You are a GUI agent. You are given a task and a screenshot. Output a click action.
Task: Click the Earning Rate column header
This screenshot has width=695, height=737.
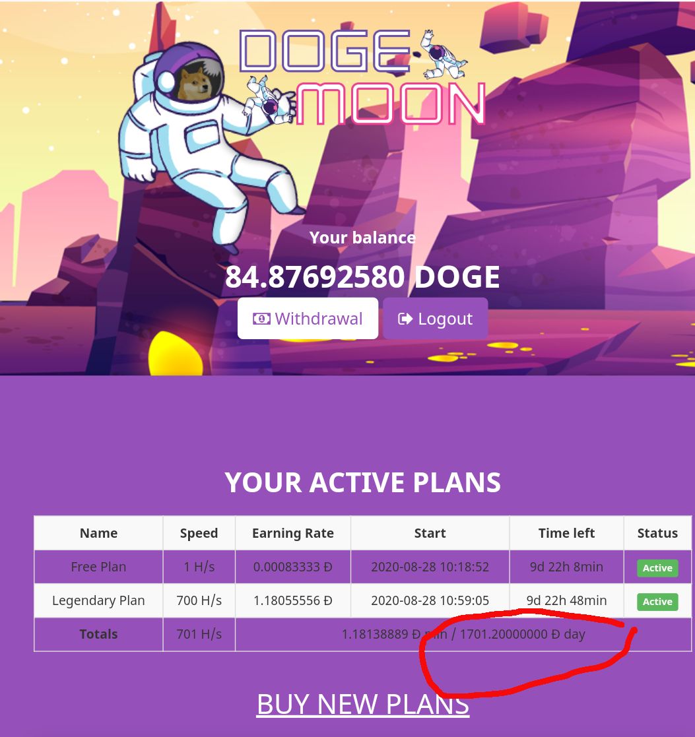click(x=292, y=533)
